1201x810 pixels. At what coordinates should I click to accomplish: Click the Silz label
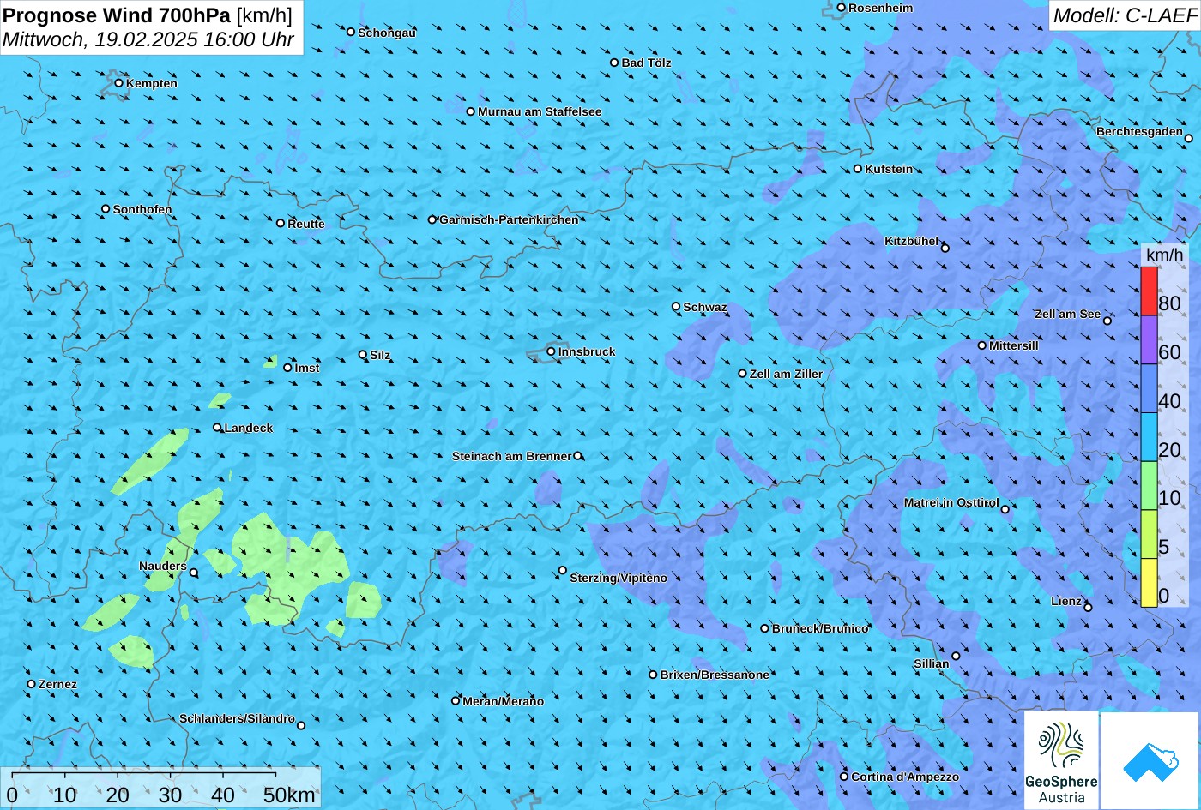pyautogui.click(x=380, y=355)
